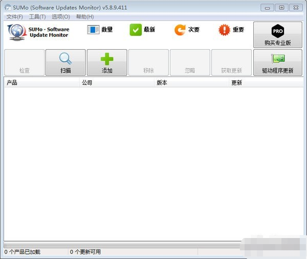Viewport: 307px width, 259px height.
Task: Click the SUMo globe logo icon
Action: coord(17,32)
